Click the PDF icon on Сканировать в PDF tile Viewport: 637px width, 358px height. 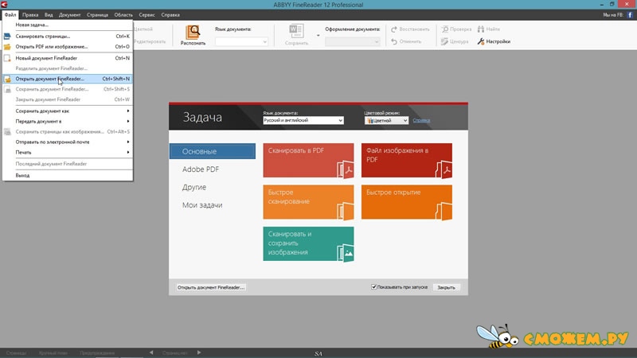coord(346,169)
